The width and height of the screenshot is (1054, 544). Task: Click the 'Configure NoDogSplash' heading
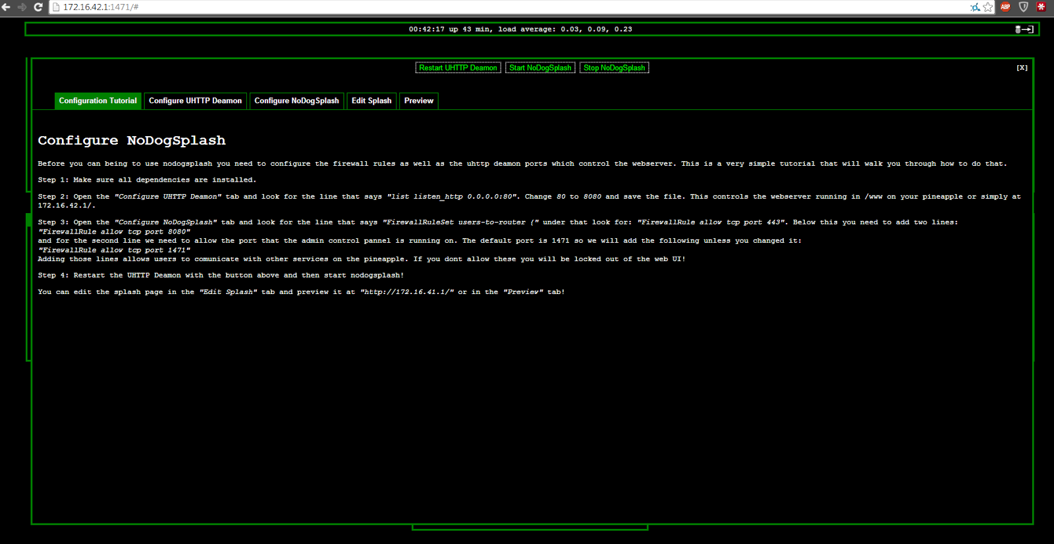tap(132, 140)
